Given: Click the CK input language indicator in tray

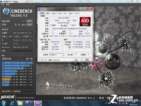Looking at the screenshot, I should pos(106,103).
